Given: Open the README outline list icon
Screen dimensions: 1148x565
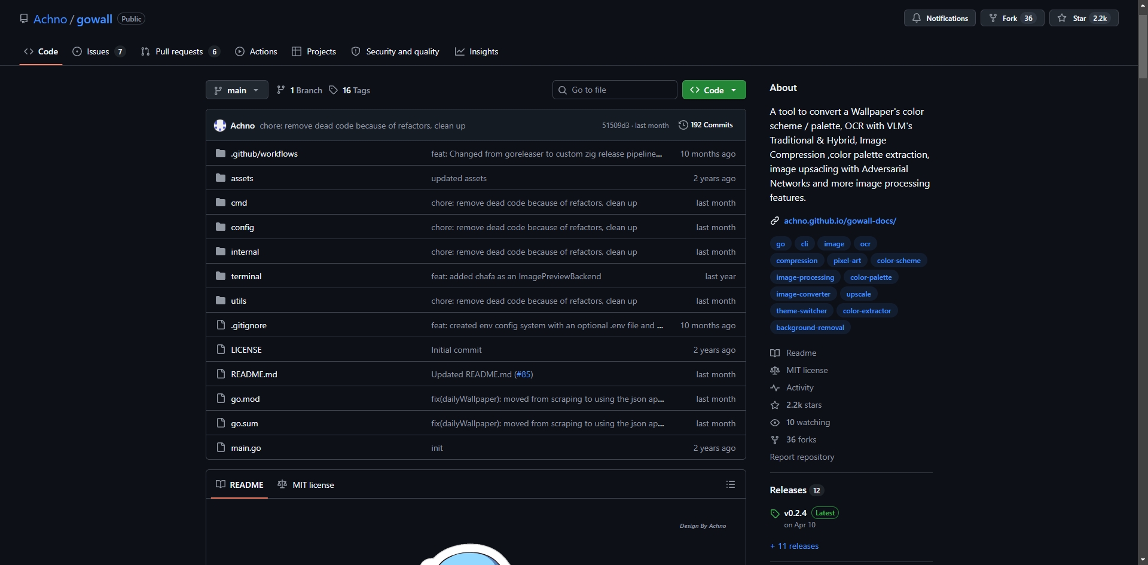Looking at the screenshot, I should point(731,484).
